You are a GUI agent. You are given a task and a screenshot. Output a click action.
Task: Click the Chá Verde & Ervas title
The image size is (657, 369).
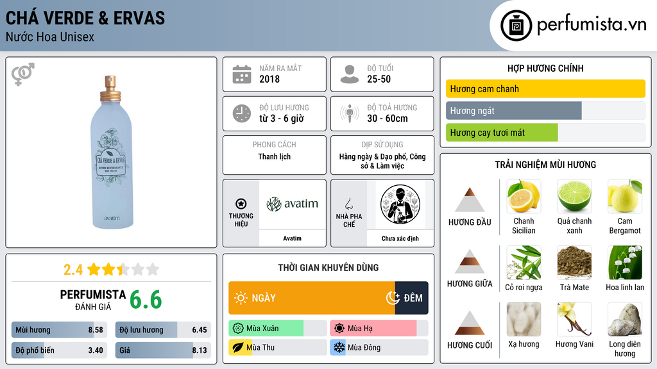(x=85, y=18)
